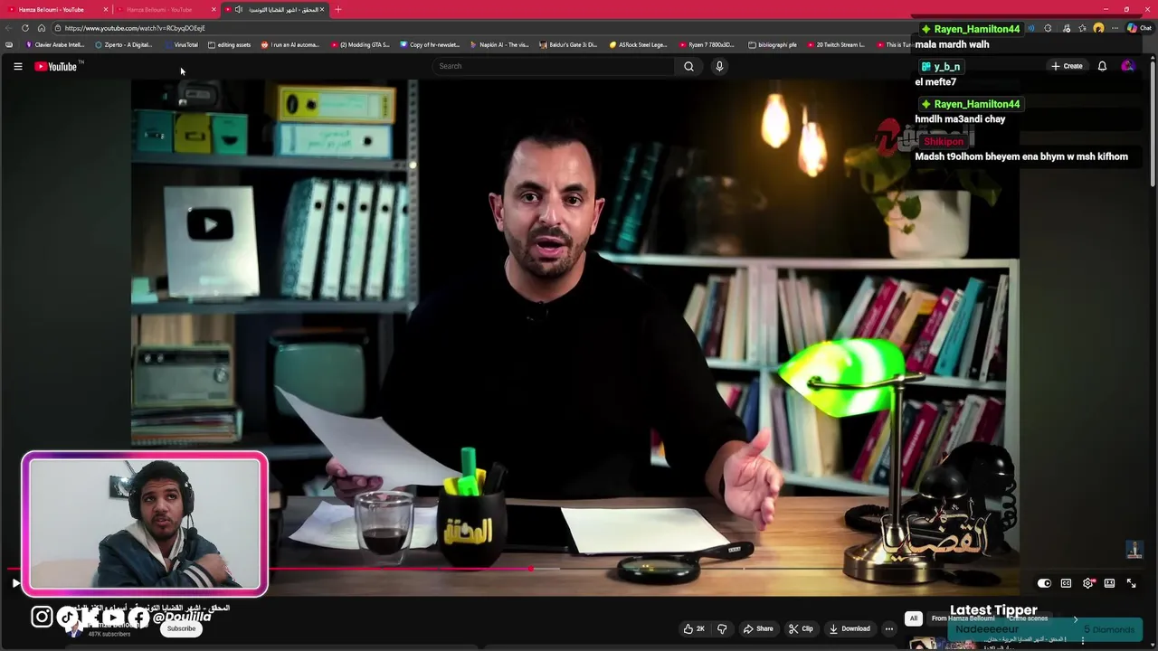Go to YouTube home via the logo
1158x651 pixels.
click(x=56, y=66)
